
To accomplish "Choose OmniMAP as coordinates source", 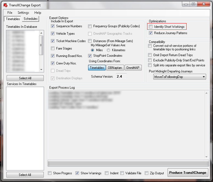I will [133, 67].
